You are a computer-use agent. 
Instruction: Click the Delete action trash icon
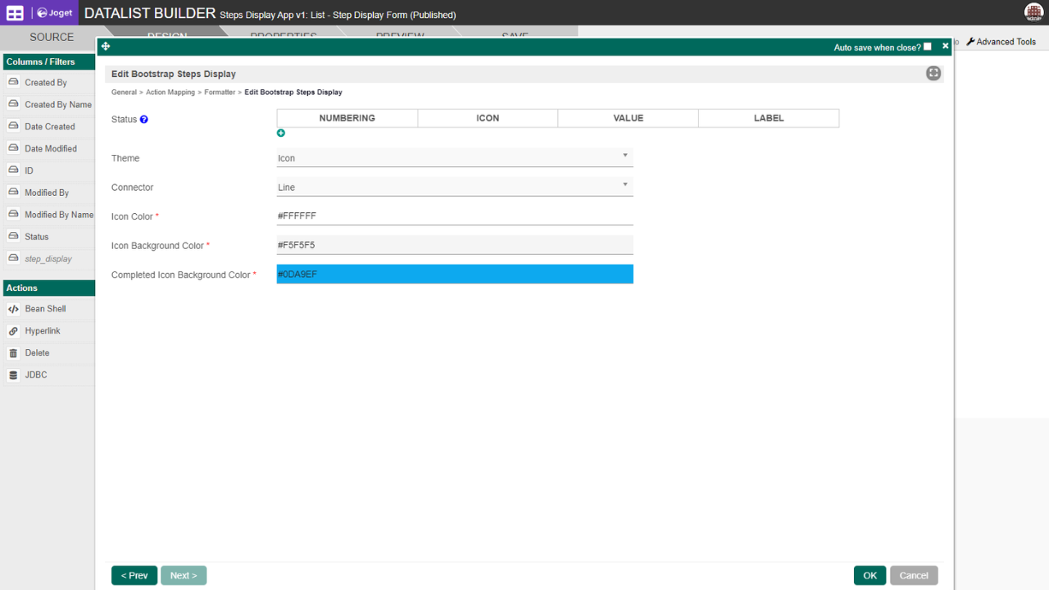(13, 353)
